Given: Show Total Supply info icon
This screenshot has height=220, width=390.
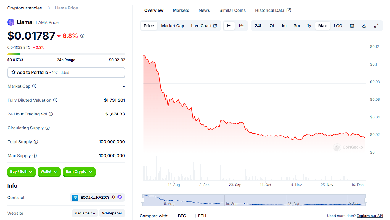Looking at the screenshot, I should (36, 142).
